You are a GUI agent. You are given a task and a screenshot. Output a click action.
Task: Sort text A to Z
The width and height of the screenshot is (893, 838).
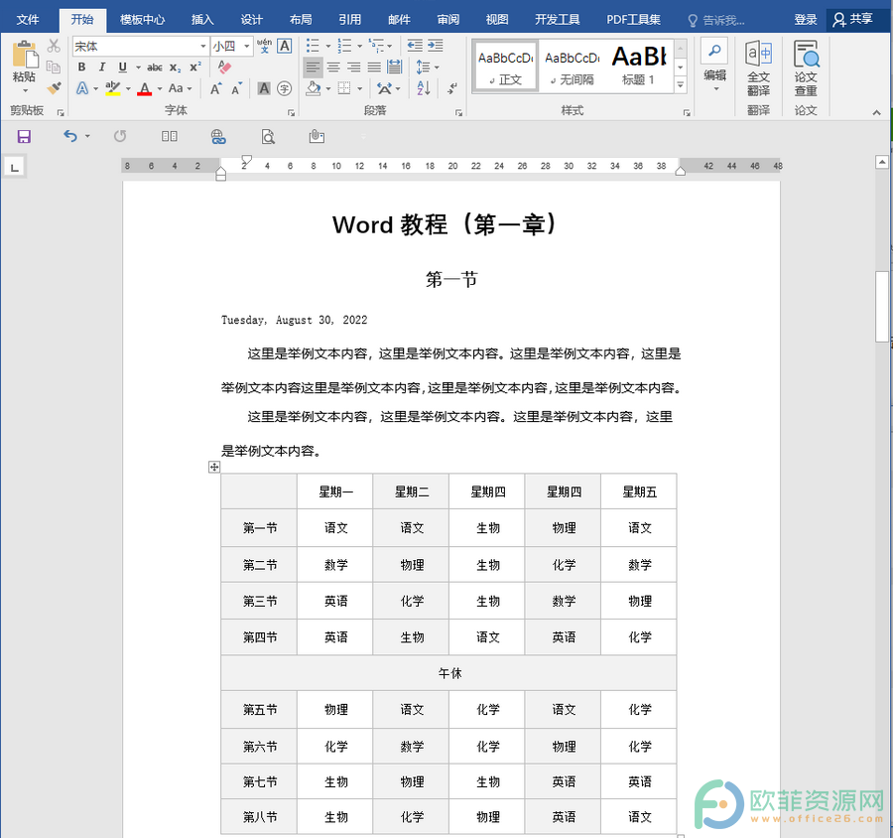coord(423,88)
